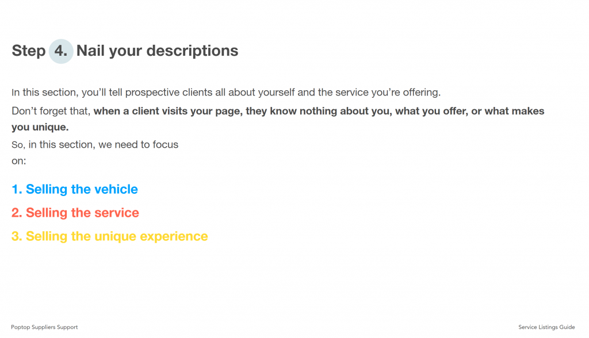Open the yellow "Selling the unique experience" item
This screenshot has width=589, height=338.
pyautogui.click(x=117, y=236)
